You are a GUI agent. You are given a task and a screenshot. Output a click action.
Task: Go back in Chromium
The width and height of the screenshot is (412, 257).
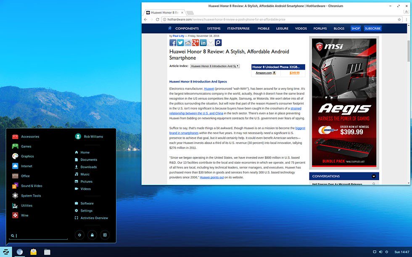(145, 19)
